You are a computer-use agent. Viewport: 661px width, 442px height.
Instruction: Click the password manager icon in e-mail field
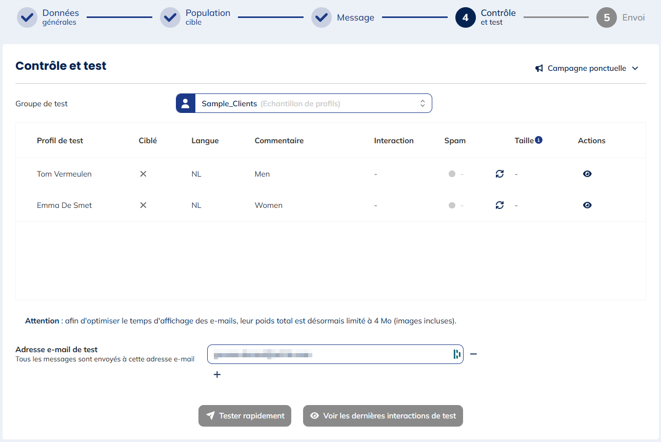coord(456,354)
